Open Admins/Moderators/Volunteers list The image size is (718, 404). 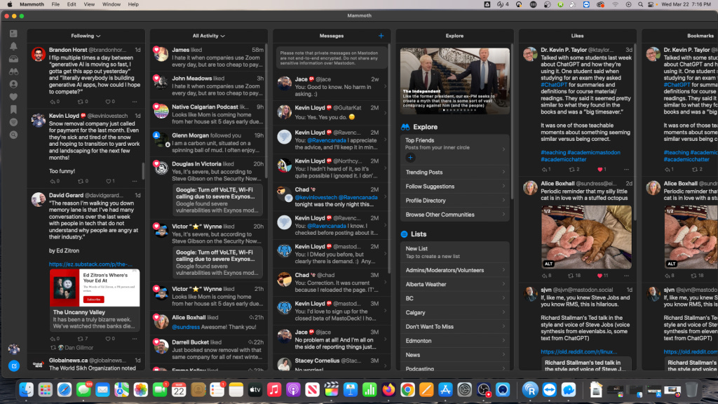point(454,270)
